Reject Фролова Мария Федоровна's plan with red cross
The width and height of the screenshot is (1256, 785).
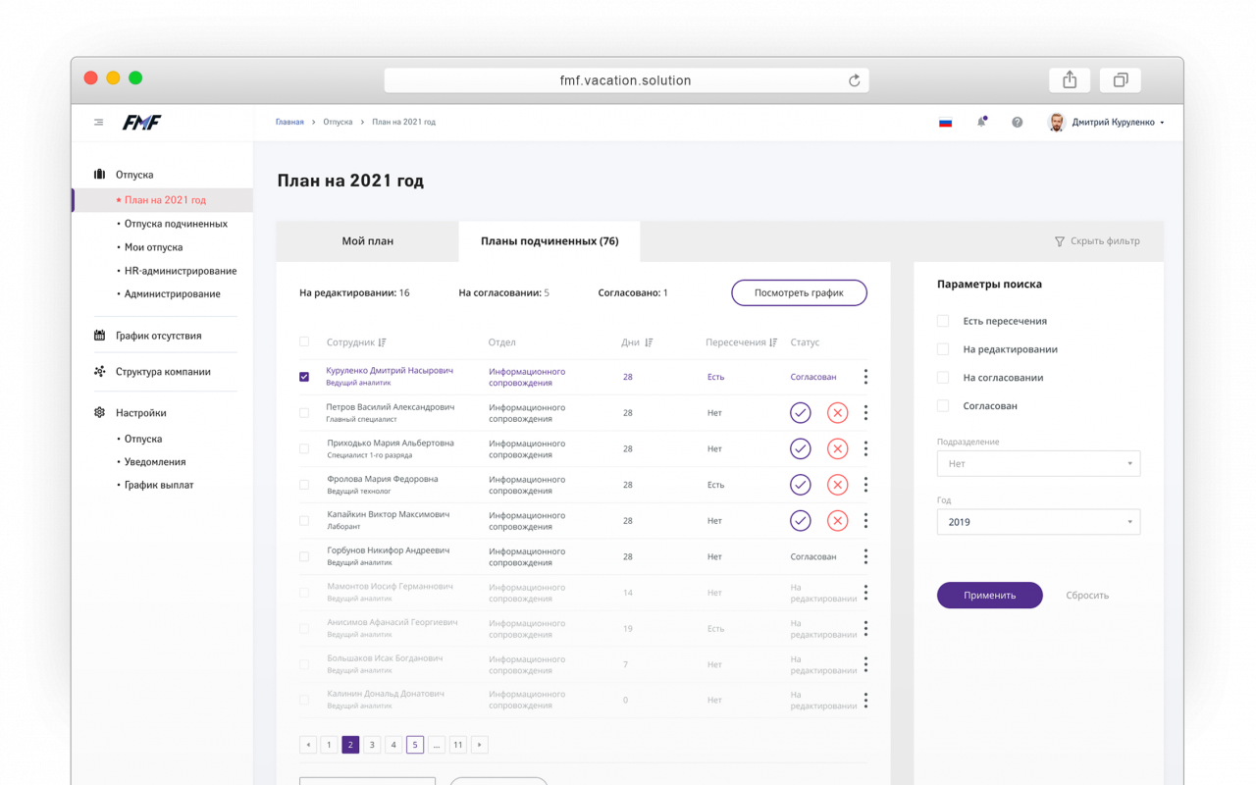837,485
